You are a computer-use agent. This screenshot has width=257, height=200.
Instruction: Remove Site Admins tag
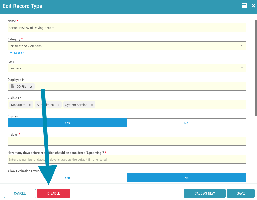(58, 105)
